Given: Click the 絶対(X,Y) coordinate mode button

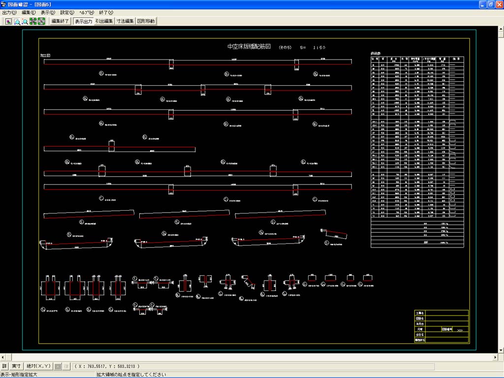Looking at the screenshot, I should 38,366.
